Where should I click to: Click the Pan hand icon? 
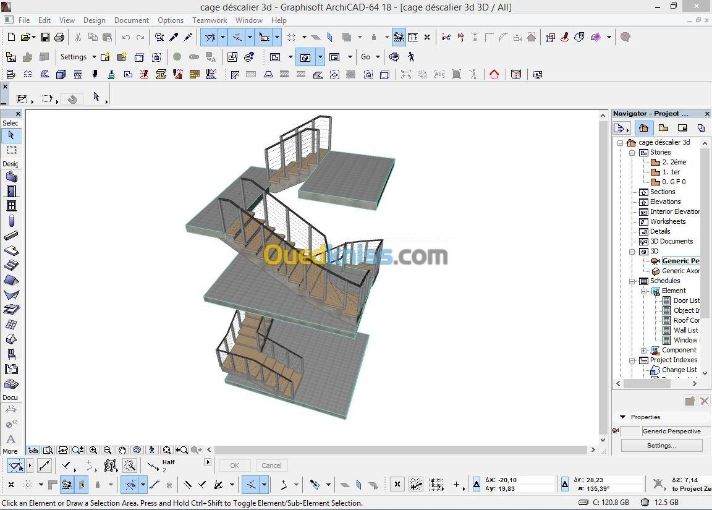122,450
